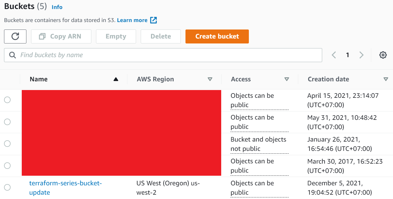Follow the Learn more link
The height and width of the screenshot is (199, 393).
(132, 20)
